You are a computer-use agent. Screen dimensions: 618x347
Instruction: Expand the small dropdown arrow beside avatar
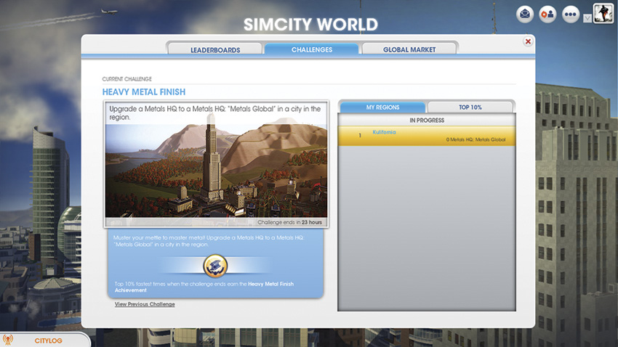tap(587, 18)
